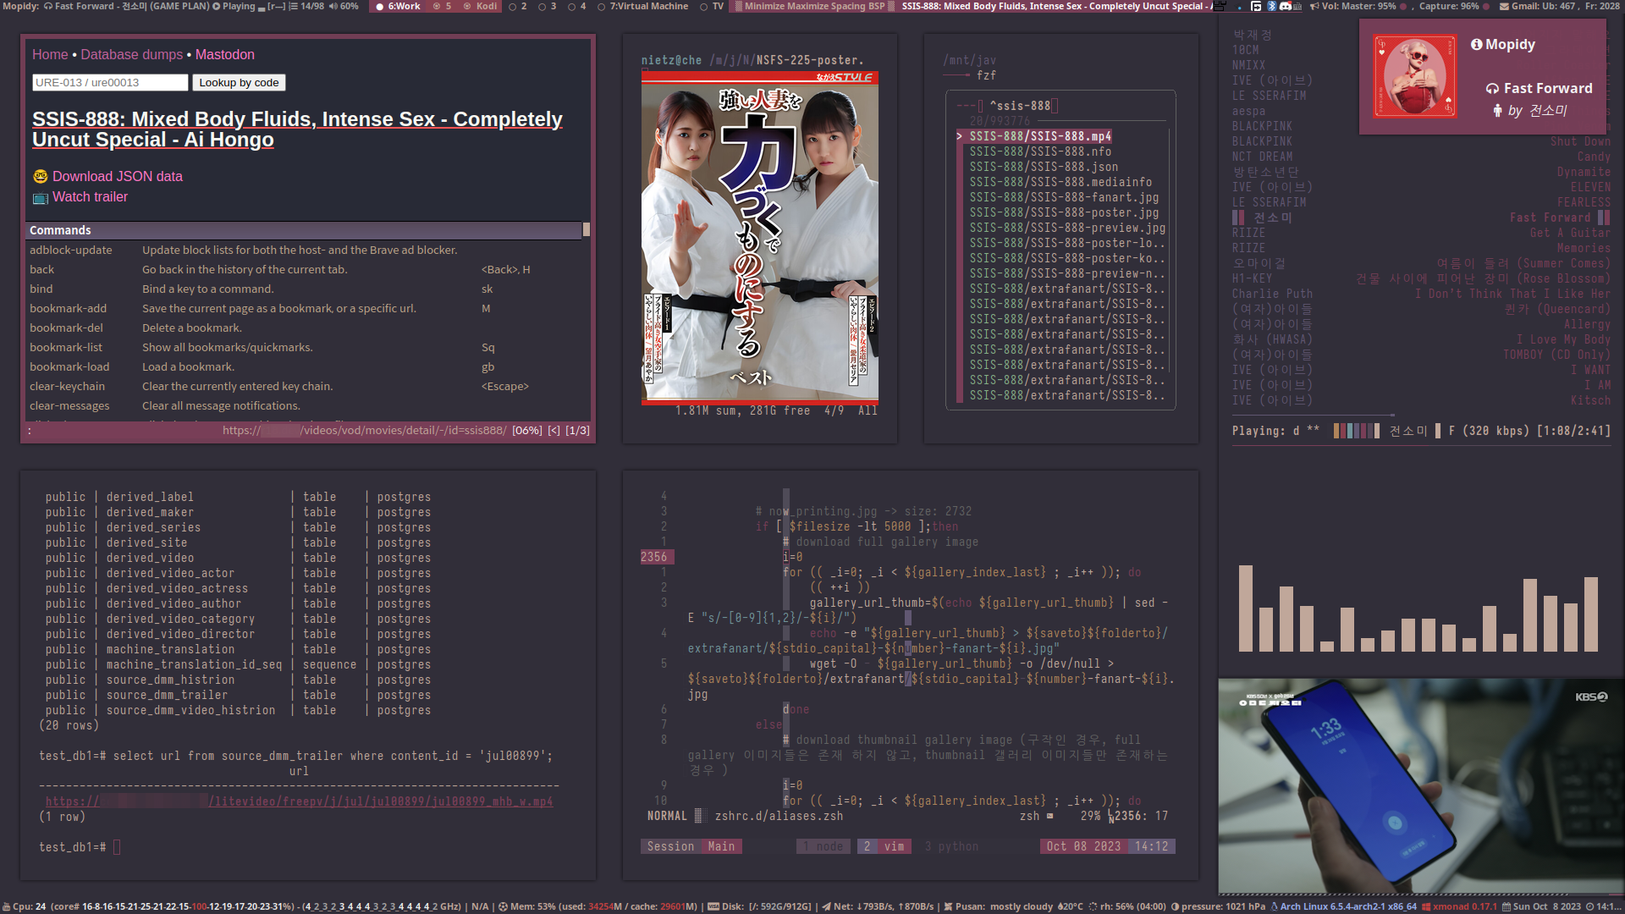The width and height of the screenshot is (1625, 914).
Task: Open the Home link in the browser
Action: pos(50,54)
